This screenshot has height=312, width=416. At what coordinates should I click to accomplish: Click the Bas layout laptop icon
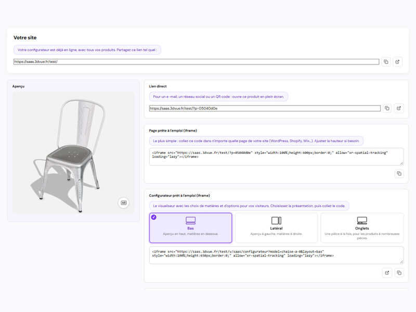click(x=190, y=220)
